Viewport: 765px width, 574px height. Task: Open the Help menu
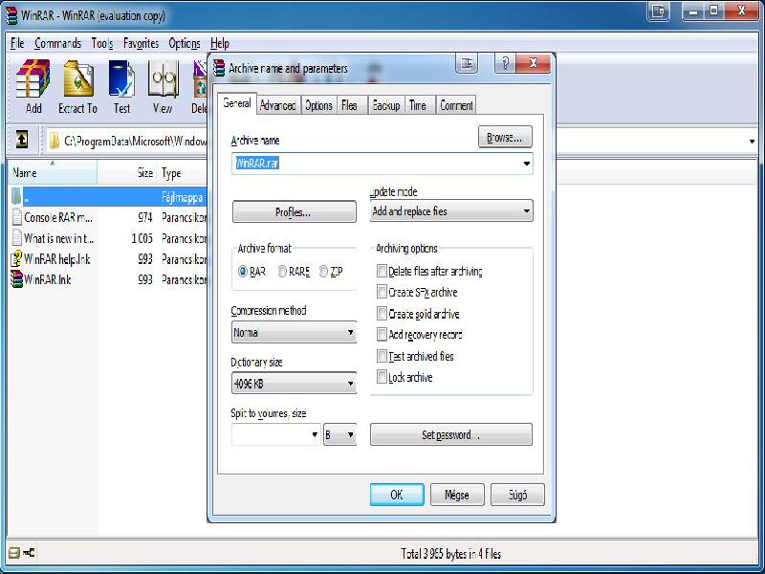tap(220, 43)
